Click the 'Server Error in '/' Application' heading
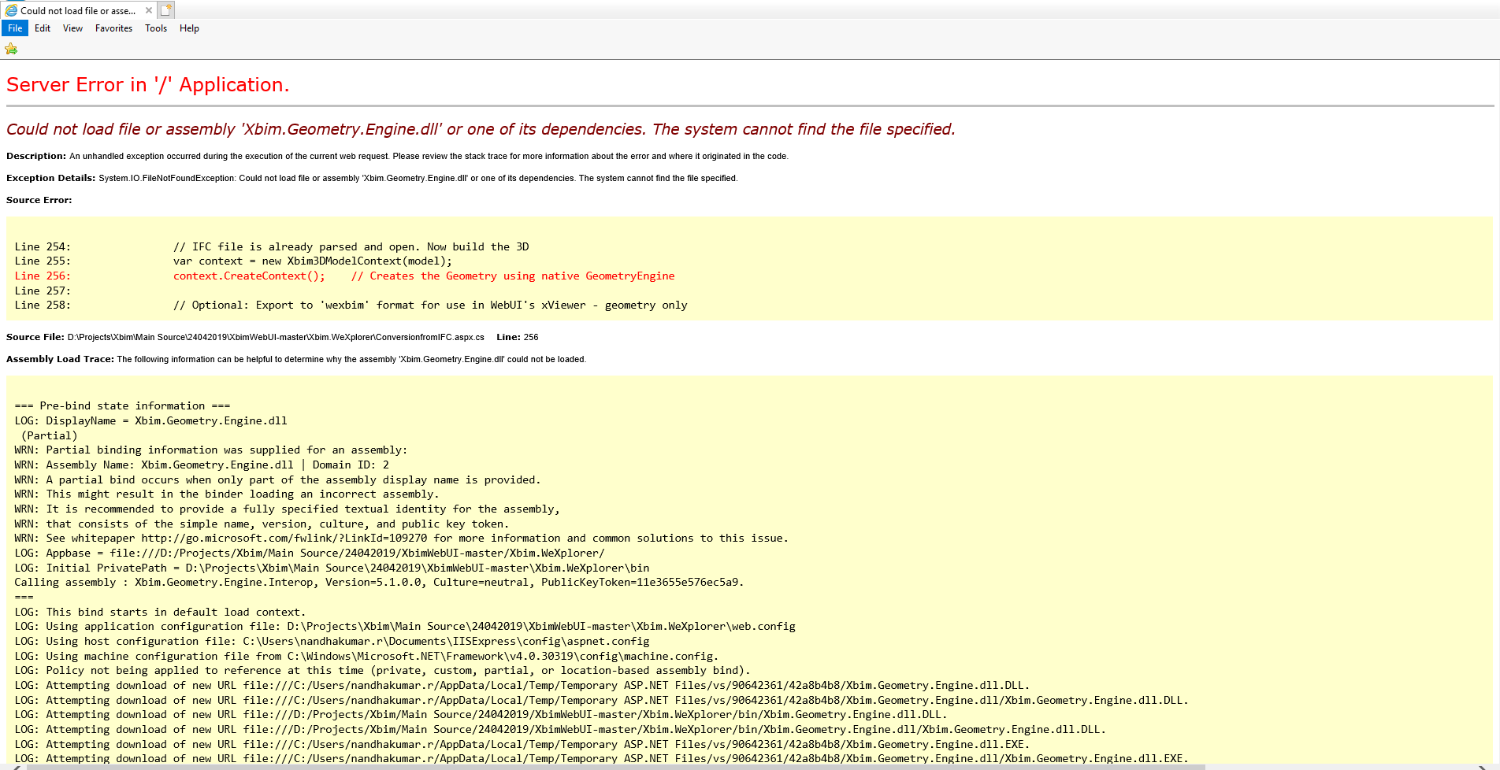Image resolution: width=1500 pixels, height=770 pixels. 148,84
